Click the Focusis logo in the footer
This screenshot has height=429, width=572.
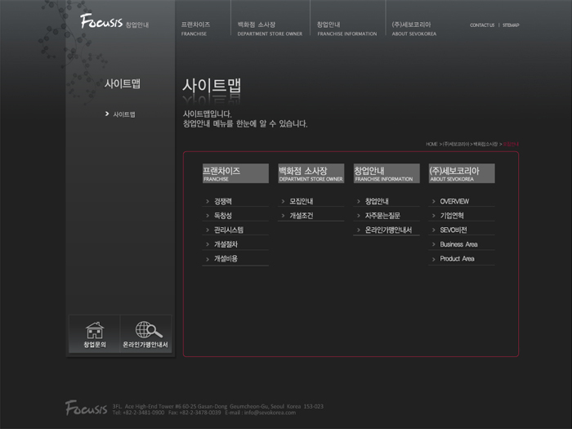click(x=87, y=407)
